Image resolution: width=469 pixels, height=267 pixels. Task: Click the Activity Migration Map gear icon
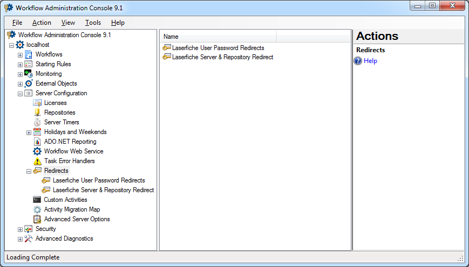click(x=37, y=209)
